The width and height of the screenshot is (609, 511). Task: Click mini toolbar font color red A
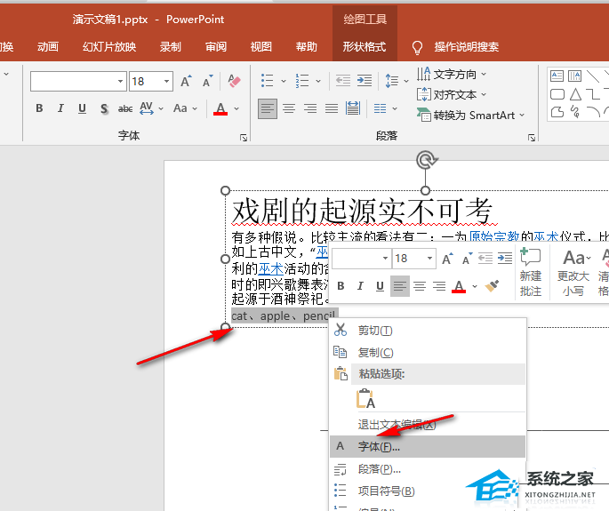(459, 286)
